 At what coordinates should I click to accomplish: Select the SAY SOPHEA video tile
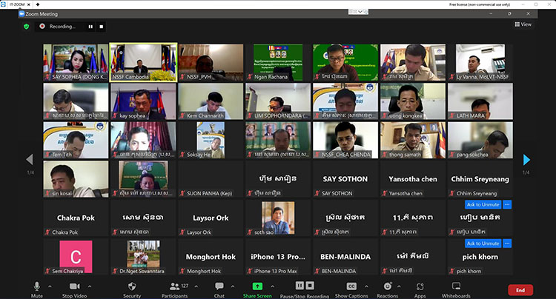(76, 62)
